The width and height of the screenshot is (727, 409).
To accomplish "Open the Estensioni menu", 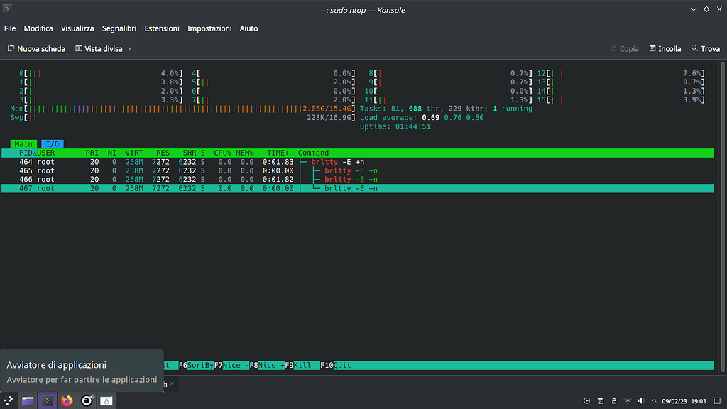I will click(x=162, y=28).
